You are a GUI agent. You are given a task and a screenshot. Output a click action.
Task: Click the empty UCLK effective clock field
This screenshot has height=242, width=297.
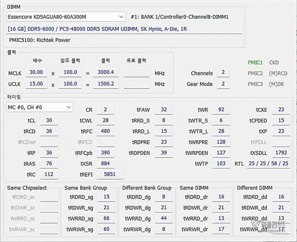[137, 84]
